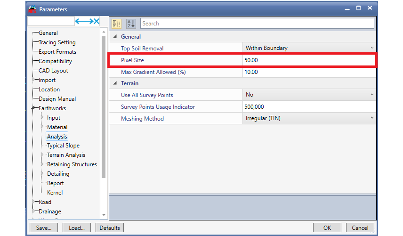Select the Detailing tree item

click(58, 174)
